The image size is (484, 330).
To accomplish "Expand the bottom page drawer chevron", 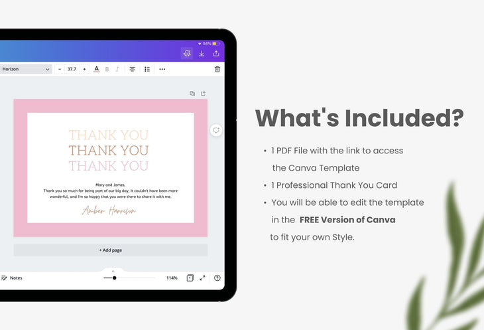I will [x=113, y=270].
